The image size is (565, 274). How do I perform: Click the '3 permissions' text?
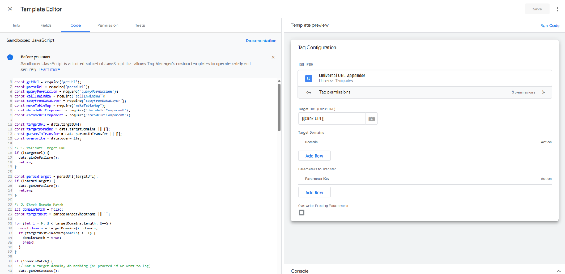[x=523, y=92]
